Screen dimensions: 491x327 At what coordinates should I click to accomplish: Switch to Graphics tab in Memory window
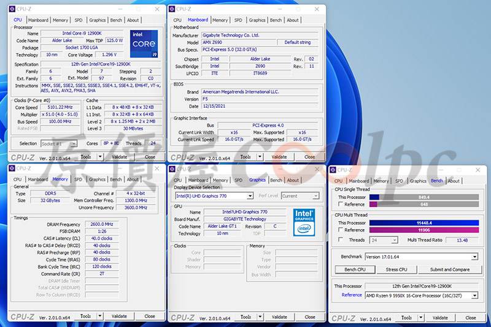pyautogui.click(x=97, y=179)
